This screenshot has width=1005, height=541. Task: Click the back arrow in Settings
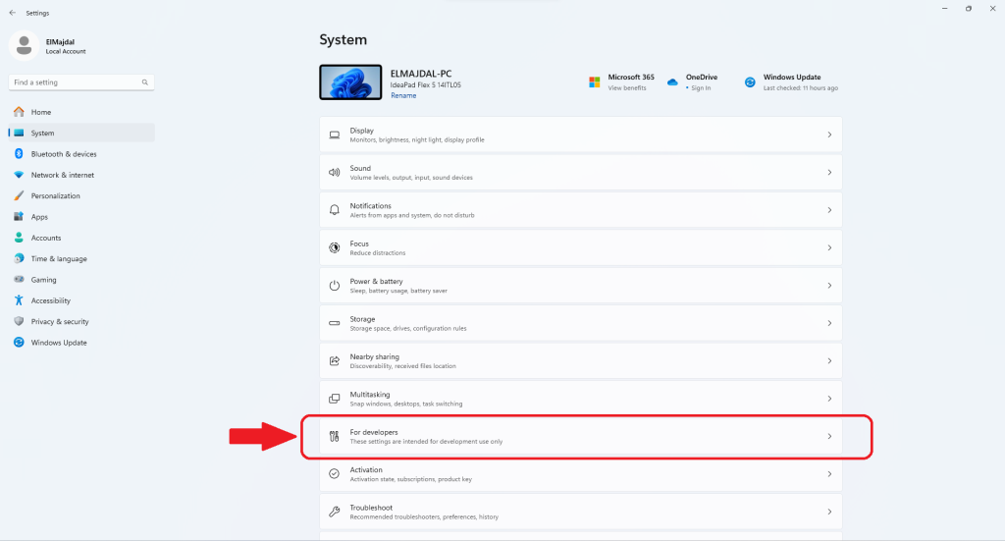coord(12,13)
